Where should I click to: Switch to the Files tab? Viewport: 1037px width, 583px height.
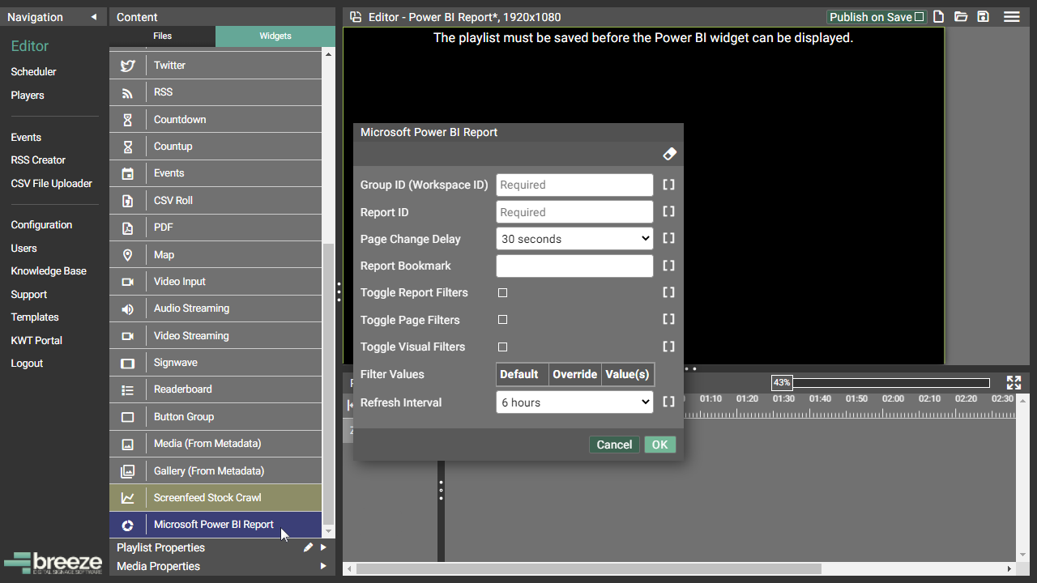point(162,36)
